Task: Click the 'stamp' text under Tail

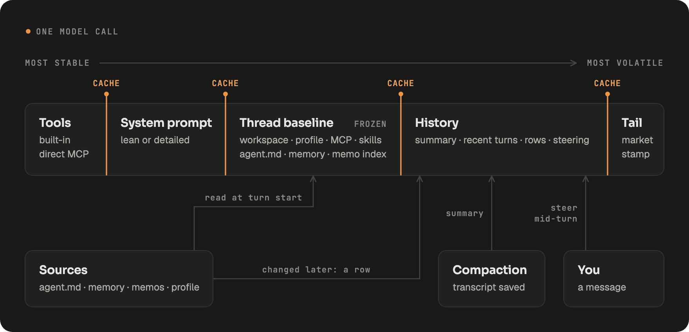Action: coord(635,154)
